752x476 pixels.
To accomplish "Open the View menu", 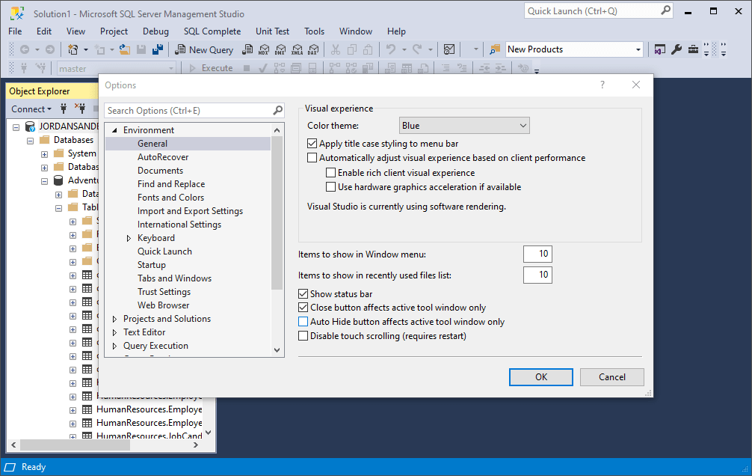I will click(75, 31).
